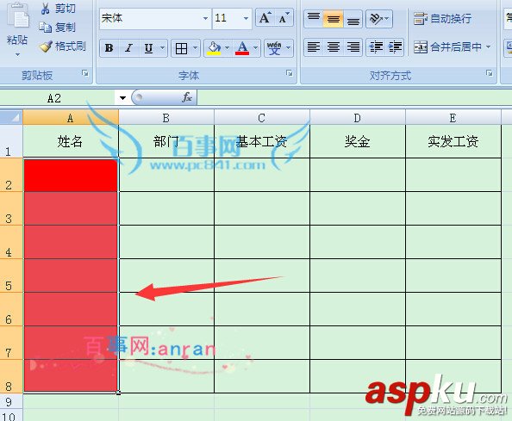Image resolution: width=512 pixels, height=421 pixels.
Task: Click Wrap Text (自动换行) button
Action: coord(442,19)
